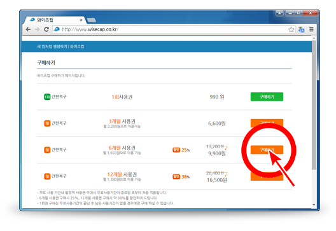Click the 38% discount badge
The height and width of the screenshot is (231, 336).
pos(181,177)
